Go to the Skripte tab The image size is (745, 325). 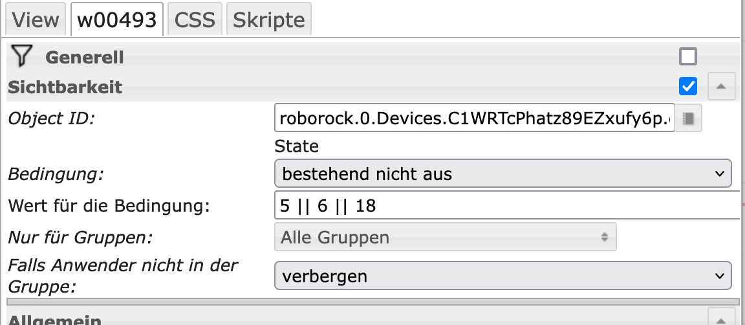pos(269,20)
